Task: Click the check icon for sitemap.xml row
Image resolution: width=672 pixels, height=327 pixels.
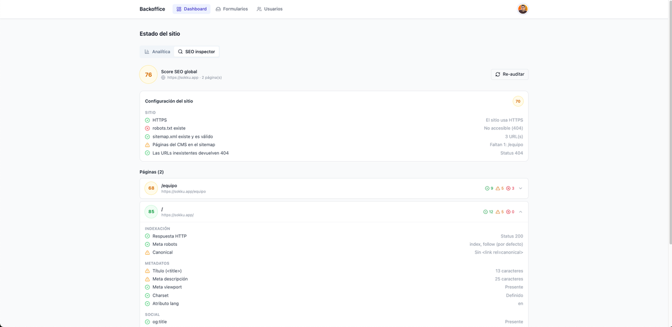Action: (147, 137)
